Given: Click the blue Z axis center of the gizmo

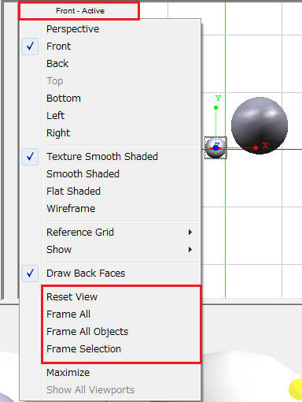Looking at the screenshot, I should (x=215, y=148).
